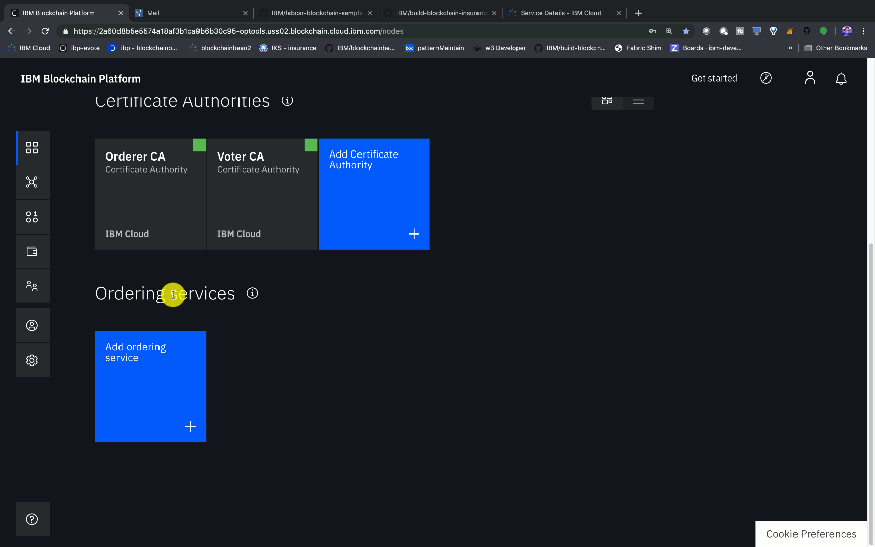
Task: Open a new browser tab
Action: click(x=639, y=13)
